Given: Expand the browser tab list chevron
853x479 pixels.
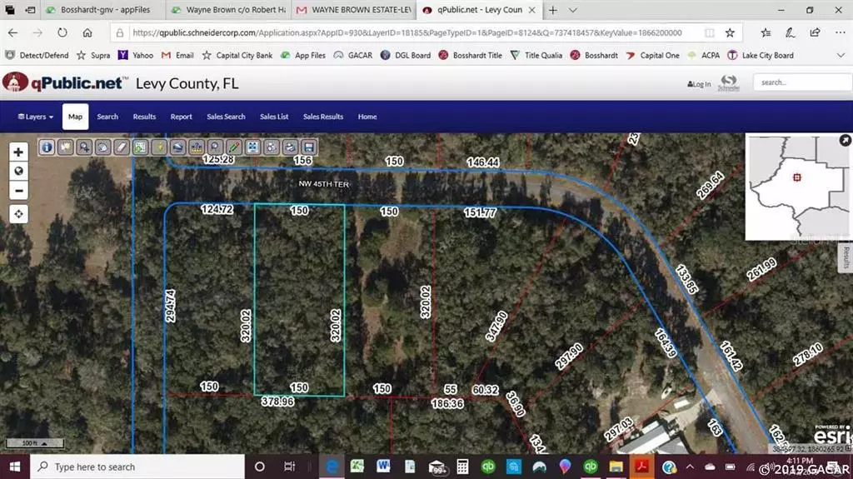Looking at the screenshot, I should [x=573, y=10].
